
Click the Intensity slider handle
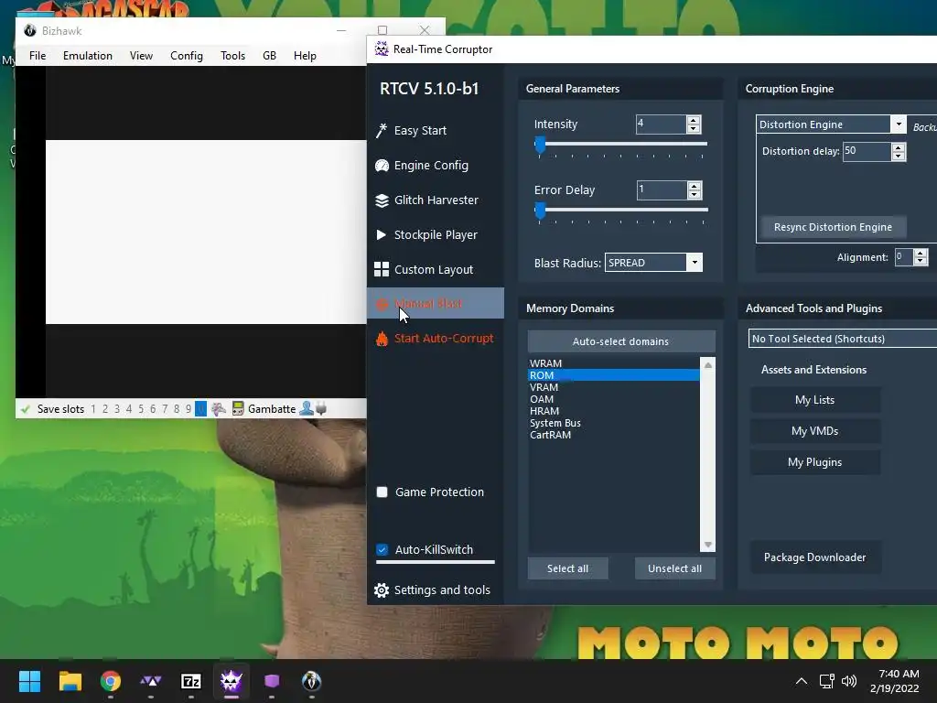(x=540, y=145)
